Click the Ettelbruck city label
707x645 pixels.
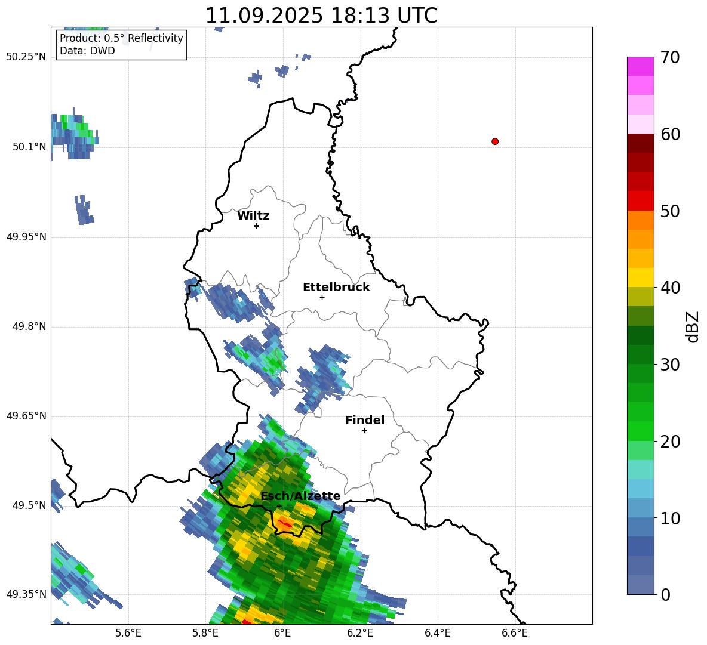tap(336, 288)
